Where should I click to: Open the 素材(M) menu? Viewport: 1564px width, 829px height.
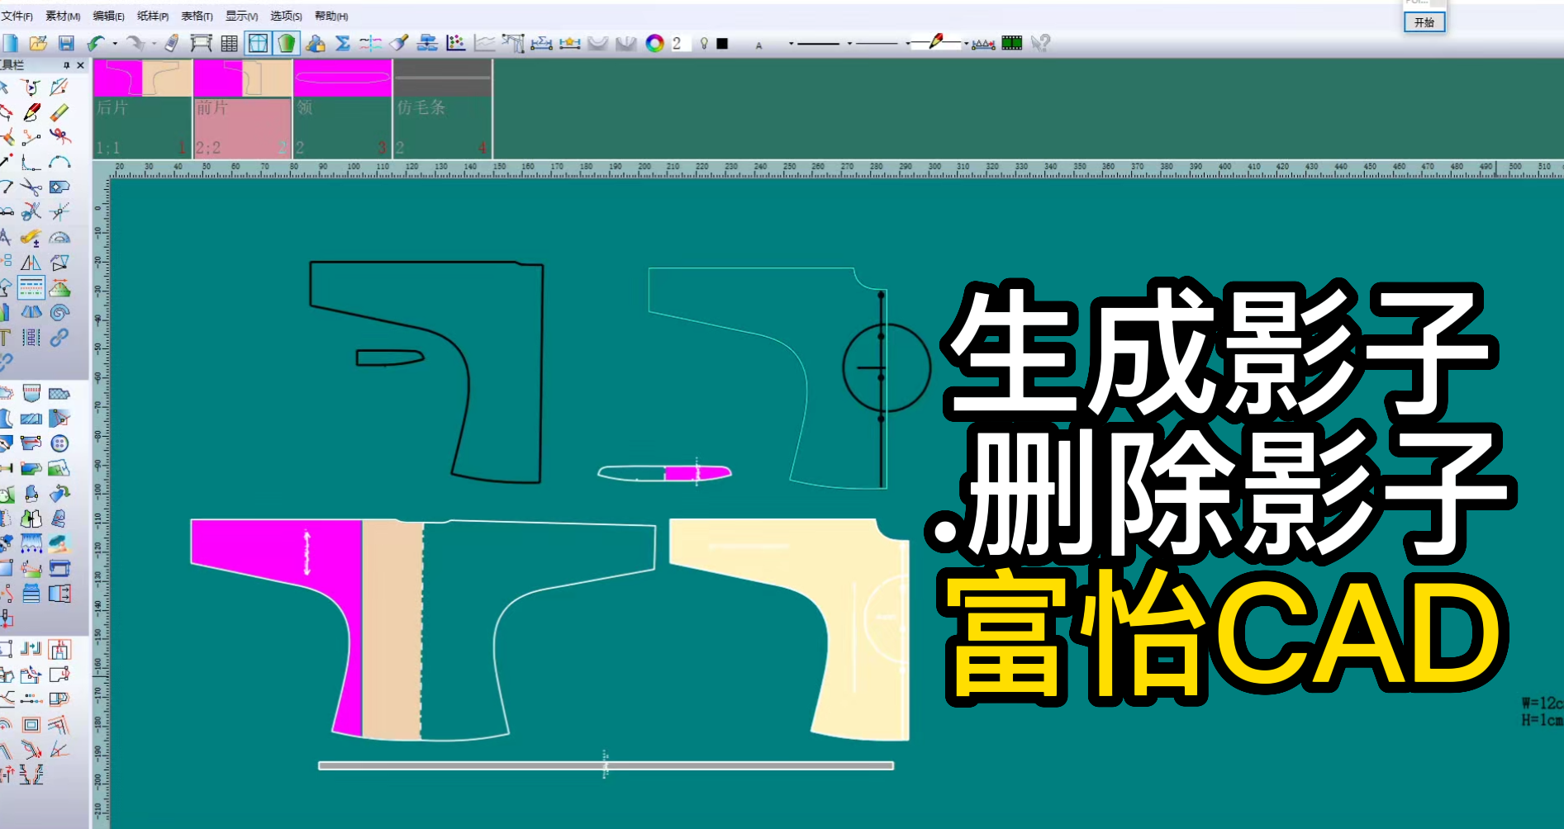pyautogui.click(x=63, y=16)
